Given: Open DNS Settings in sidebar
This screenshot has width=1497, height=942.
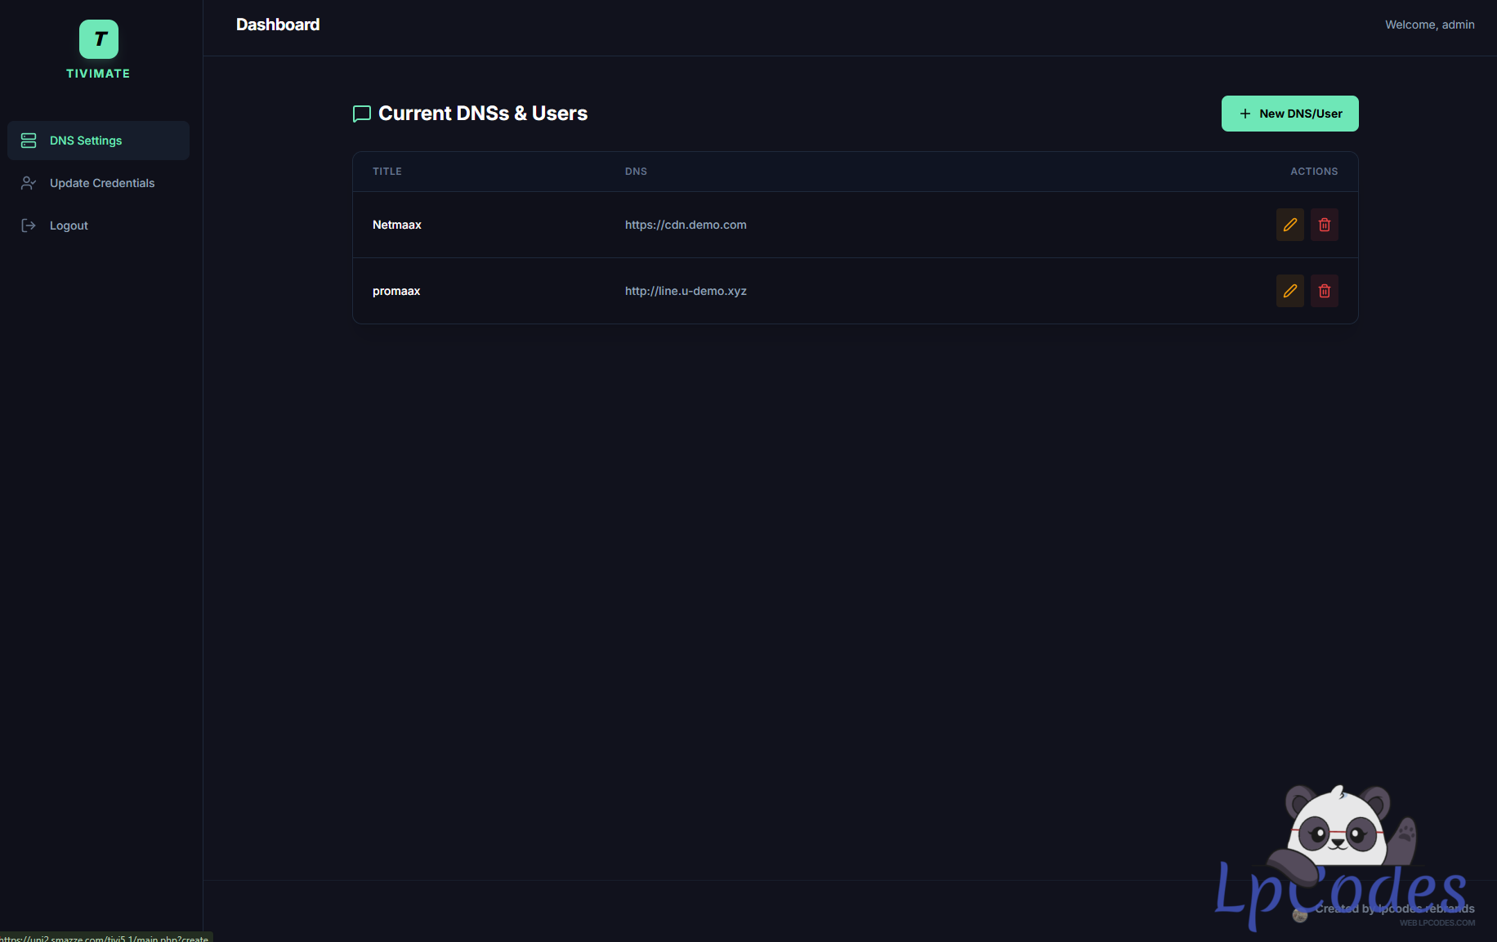Looking at the screenshot, I should click(86, 141).
